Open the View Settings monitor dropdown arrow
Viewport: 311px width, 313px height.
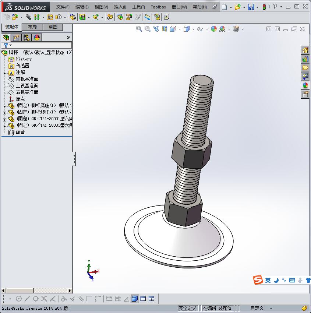(243, 29)
